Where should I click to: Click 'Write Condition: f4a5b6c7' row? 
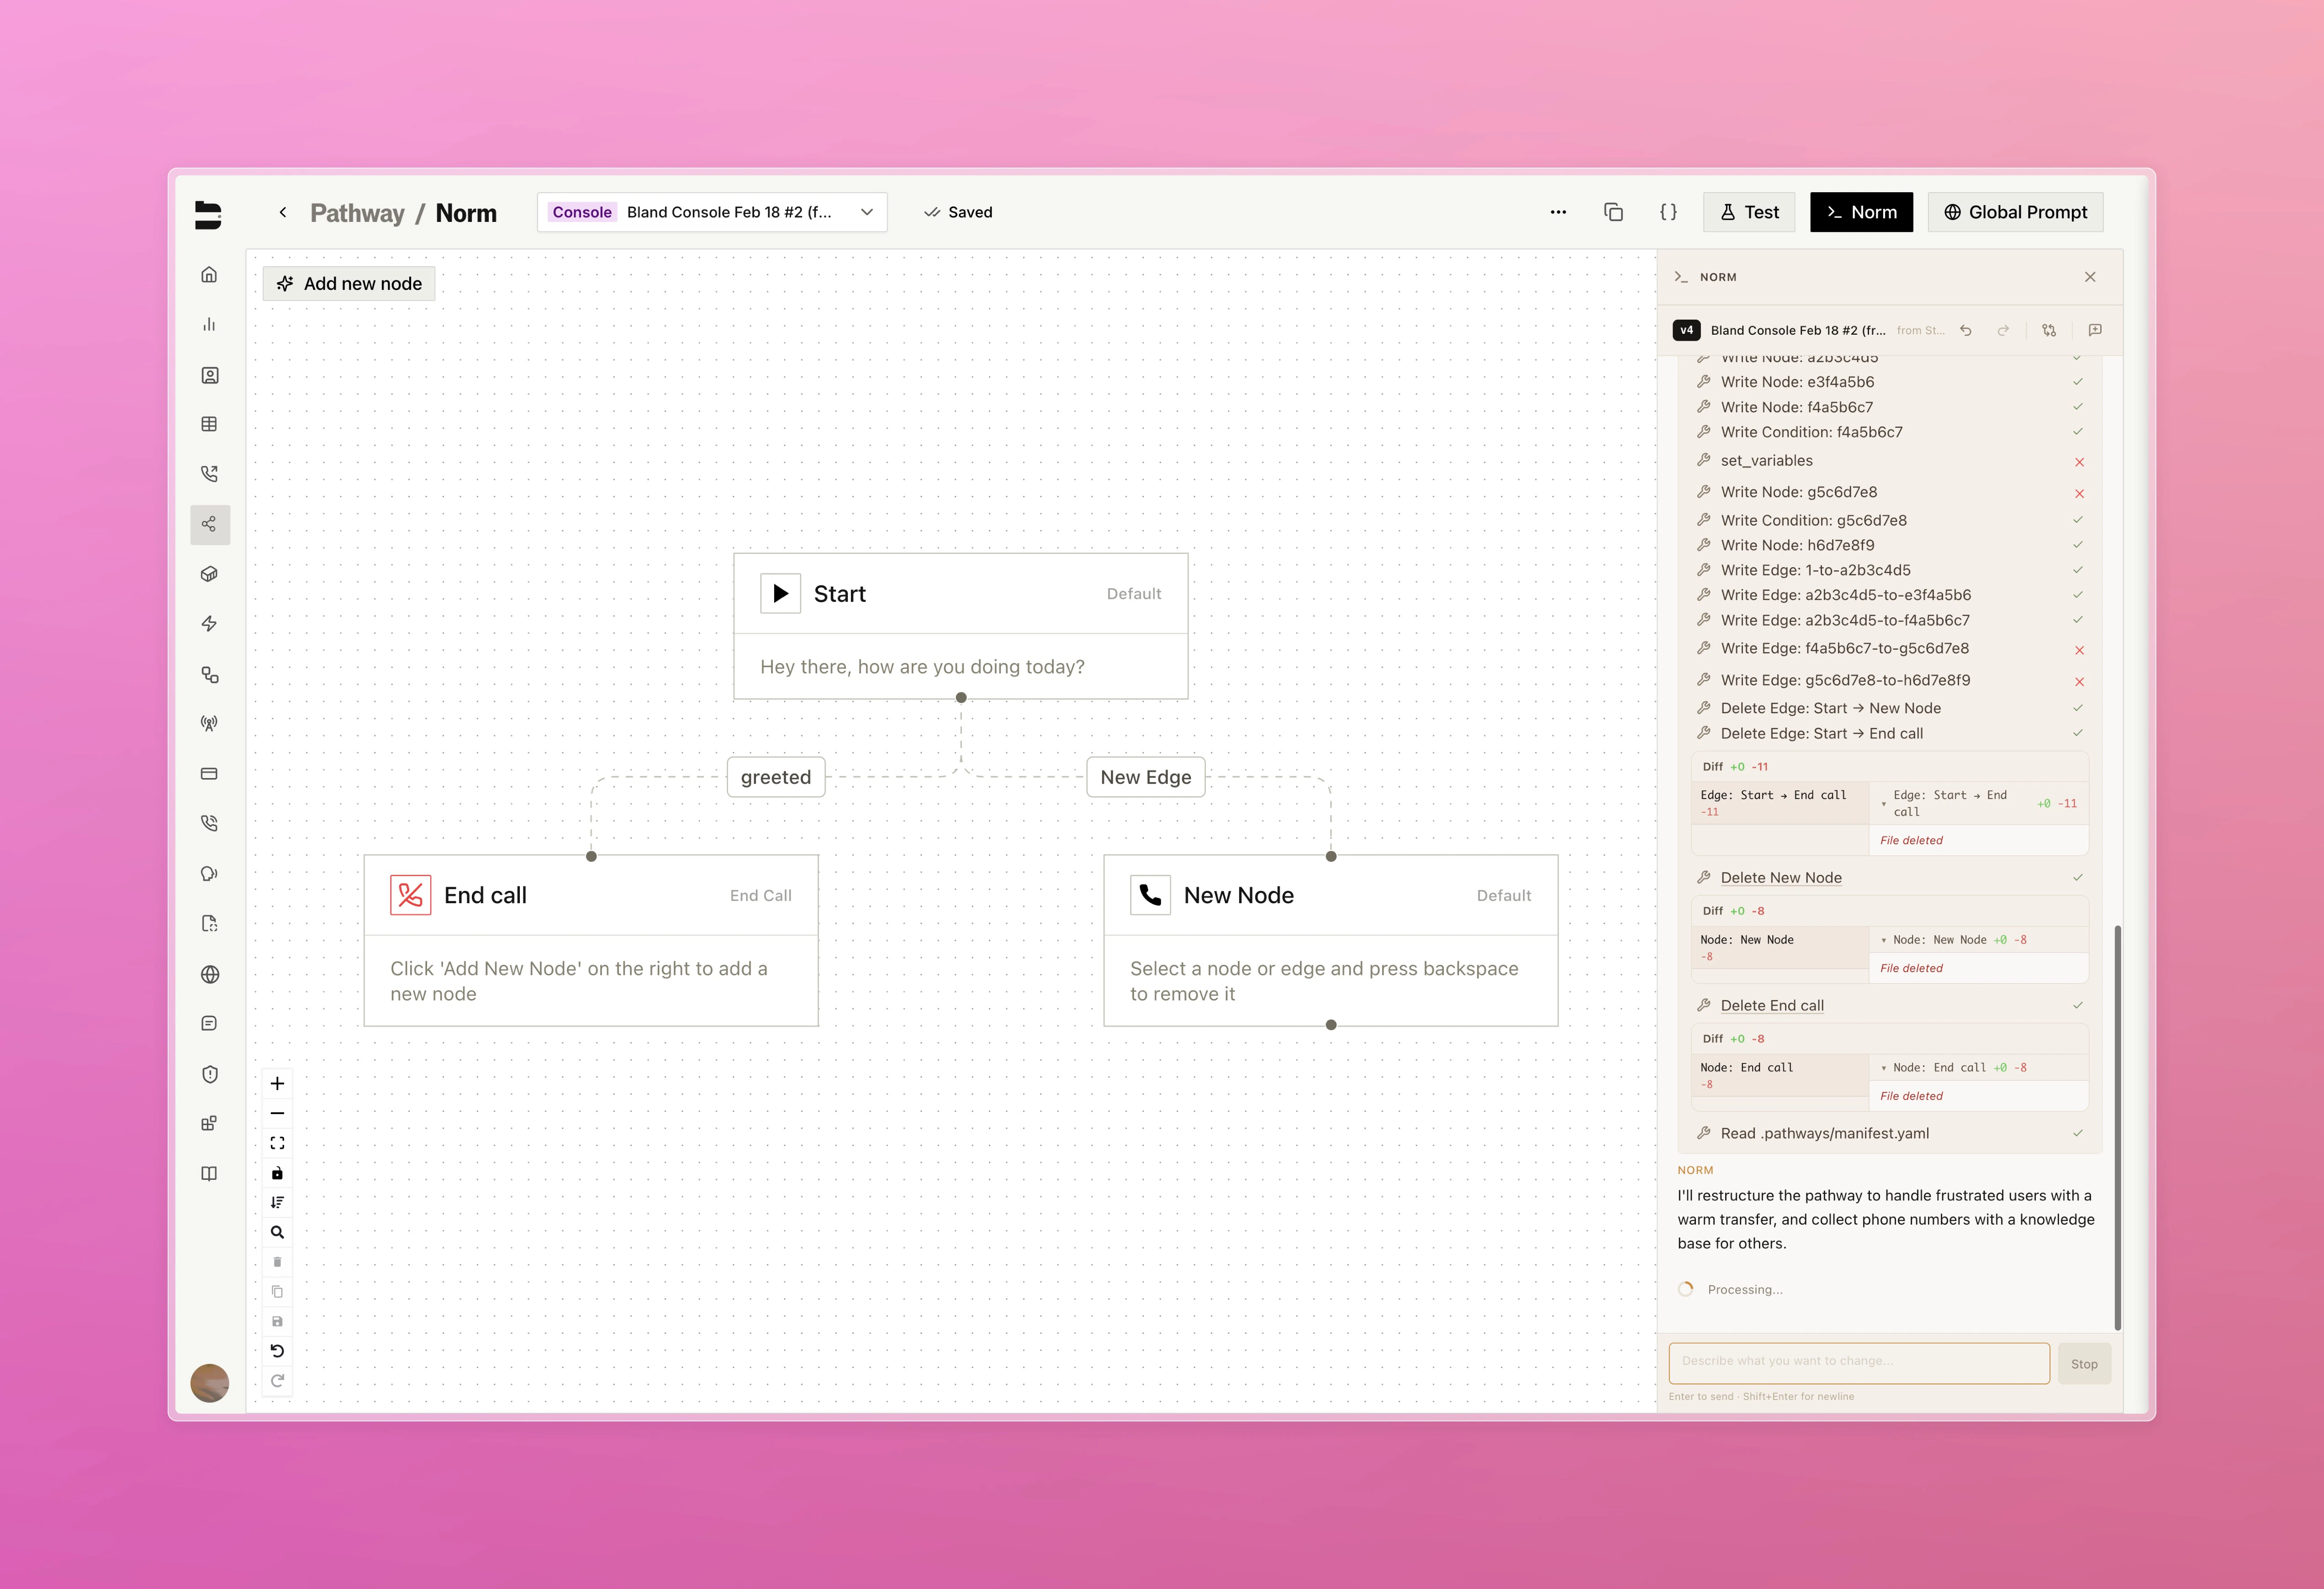click(x=1890, y=432)
